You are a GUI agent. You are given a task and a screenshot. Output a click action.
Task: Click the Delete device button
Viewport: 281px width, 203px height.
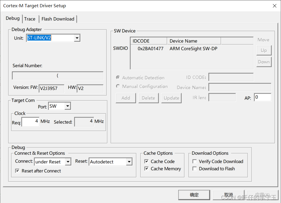click(148, 98)
